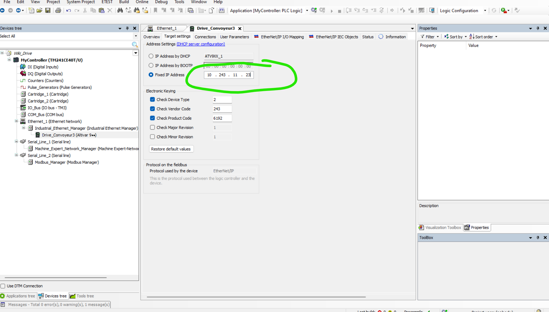The width and height of the screenshot is (549, 312).
Task: Click the Open project folder icon
Action: coord(40,11)
